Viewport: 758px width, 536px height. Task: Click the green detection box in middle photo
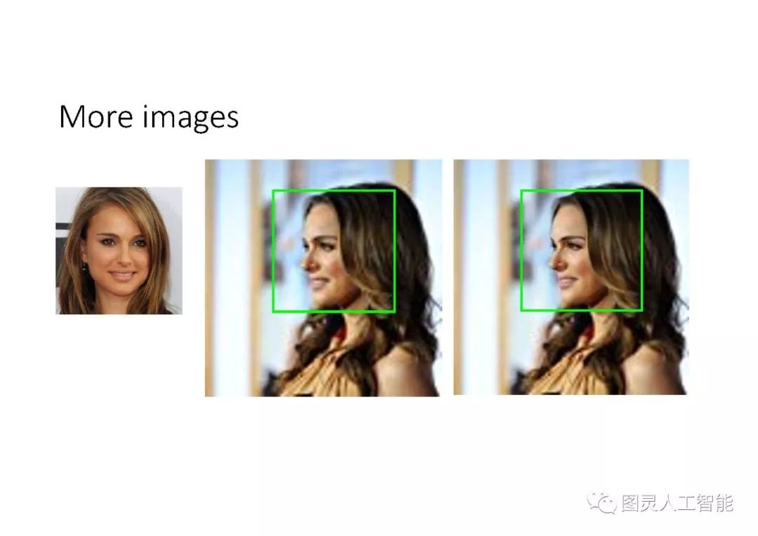coord(334,251)
